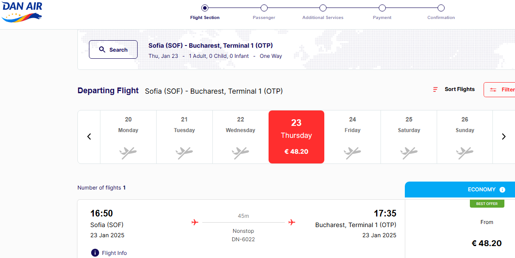Click the no-flight icon under Sunday 26
This screenshot has height=258, width=515.
point(465,153)
